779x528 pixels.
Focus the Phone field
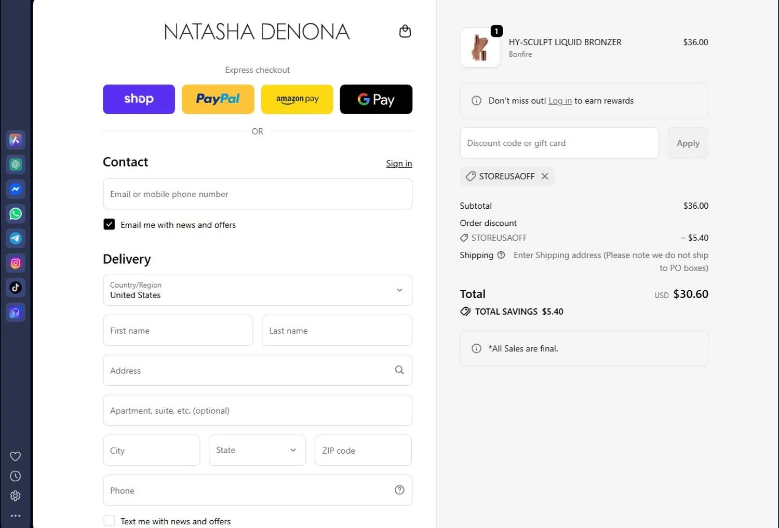click(258, 490)
